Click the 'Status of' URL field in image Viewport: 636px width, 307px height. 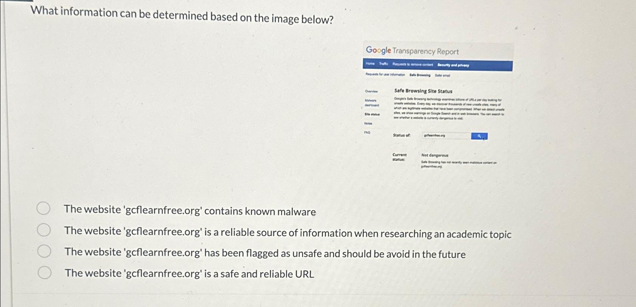pos(446,135)
